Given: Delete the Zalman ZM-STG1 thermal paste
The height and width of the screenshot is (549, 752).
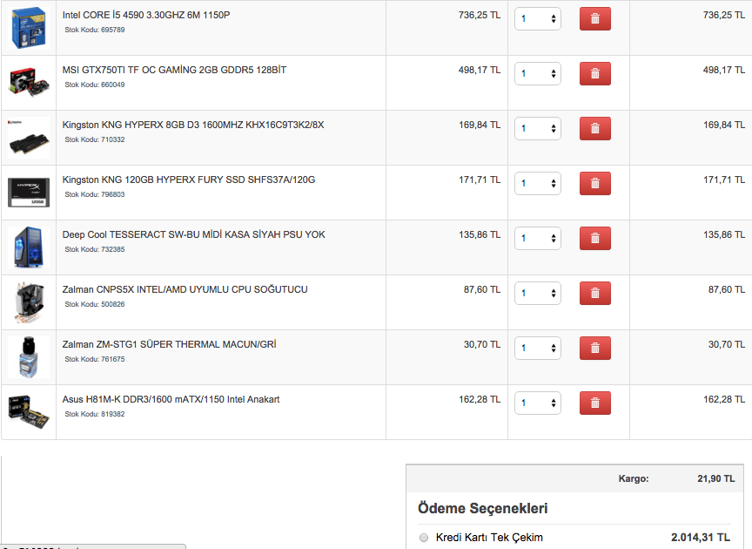Looking at the screenshot, I should [x=594, y=348].
